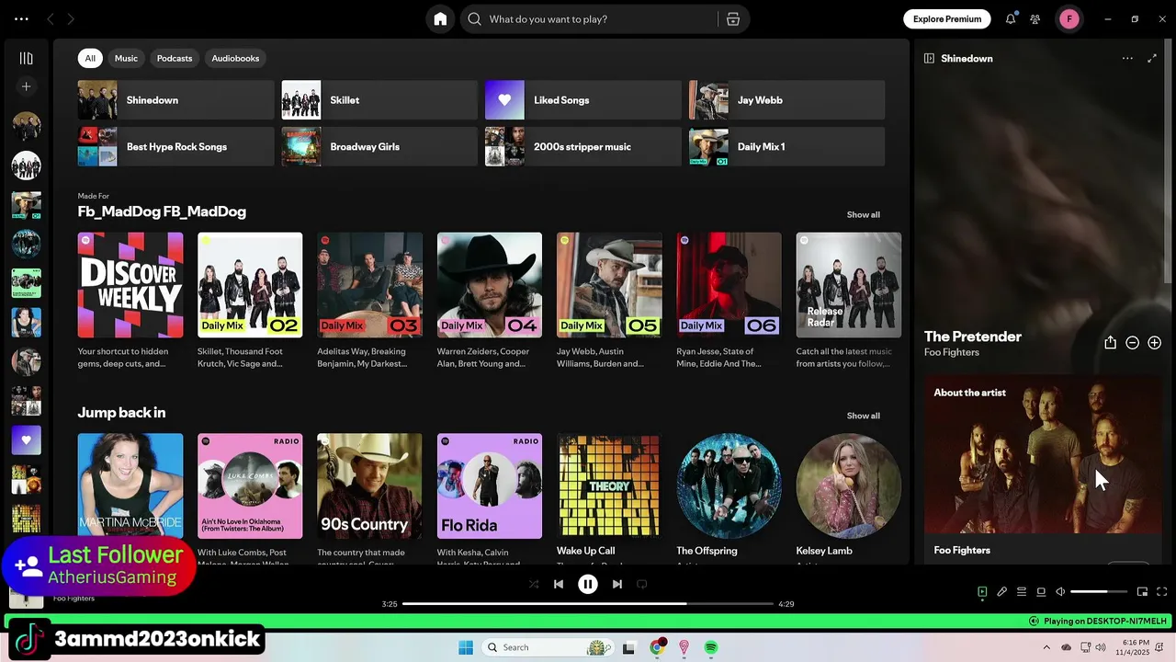Open the Jay Webb shortcut tile

click(x=787, y=100)
